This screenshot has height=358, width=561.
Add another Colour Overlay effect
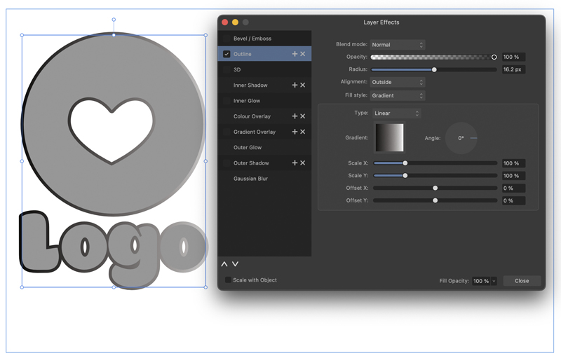[295, 116]
